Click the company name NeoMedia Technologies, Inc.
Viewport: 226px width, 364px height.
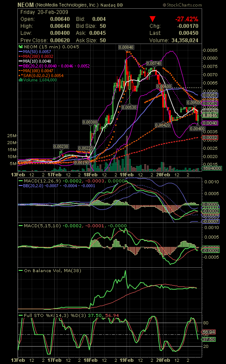tap(67, 5)
